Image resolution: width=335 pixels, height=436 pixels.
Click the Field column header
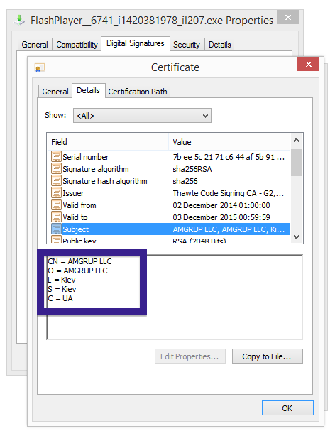[x=108, y=142]
